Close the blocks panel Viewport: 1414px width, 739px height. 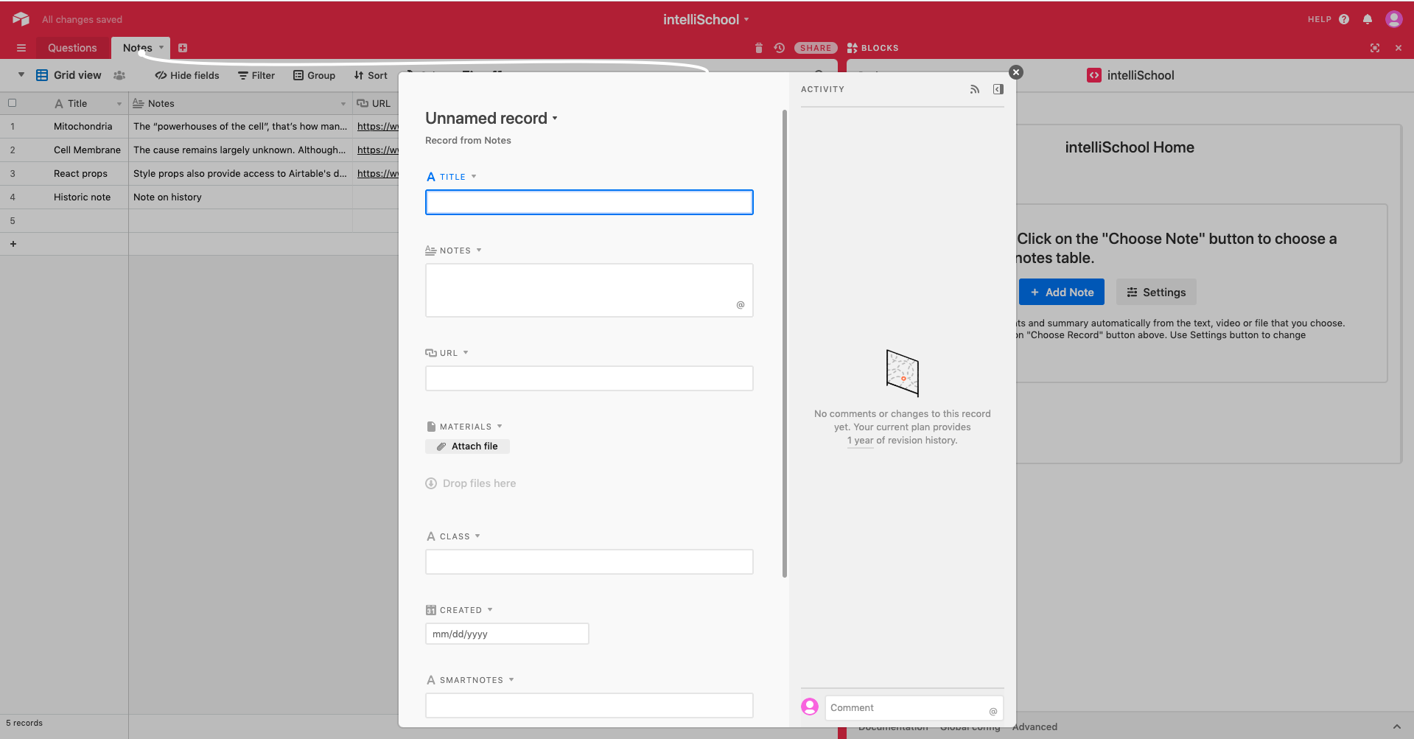pyautogui.click(x=1399, y=48)
